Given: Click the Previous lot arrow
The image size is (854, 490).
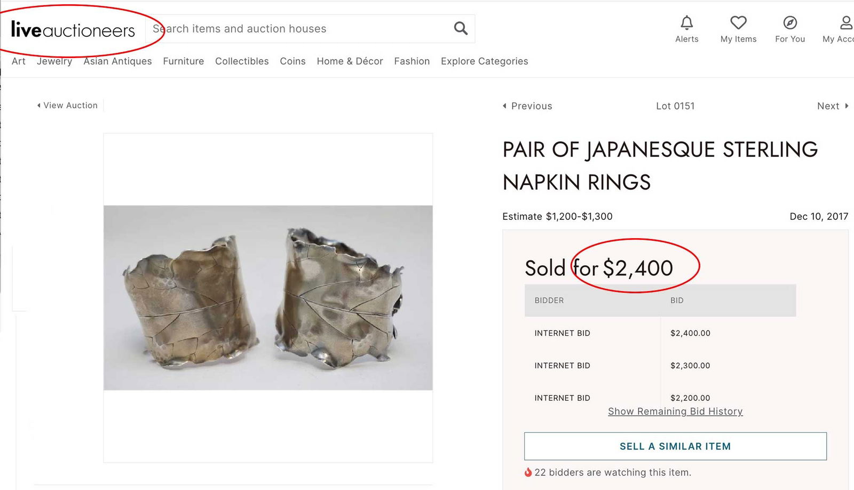Looking at the screenshot, I should pyautogui.click(x=504, y=106).
